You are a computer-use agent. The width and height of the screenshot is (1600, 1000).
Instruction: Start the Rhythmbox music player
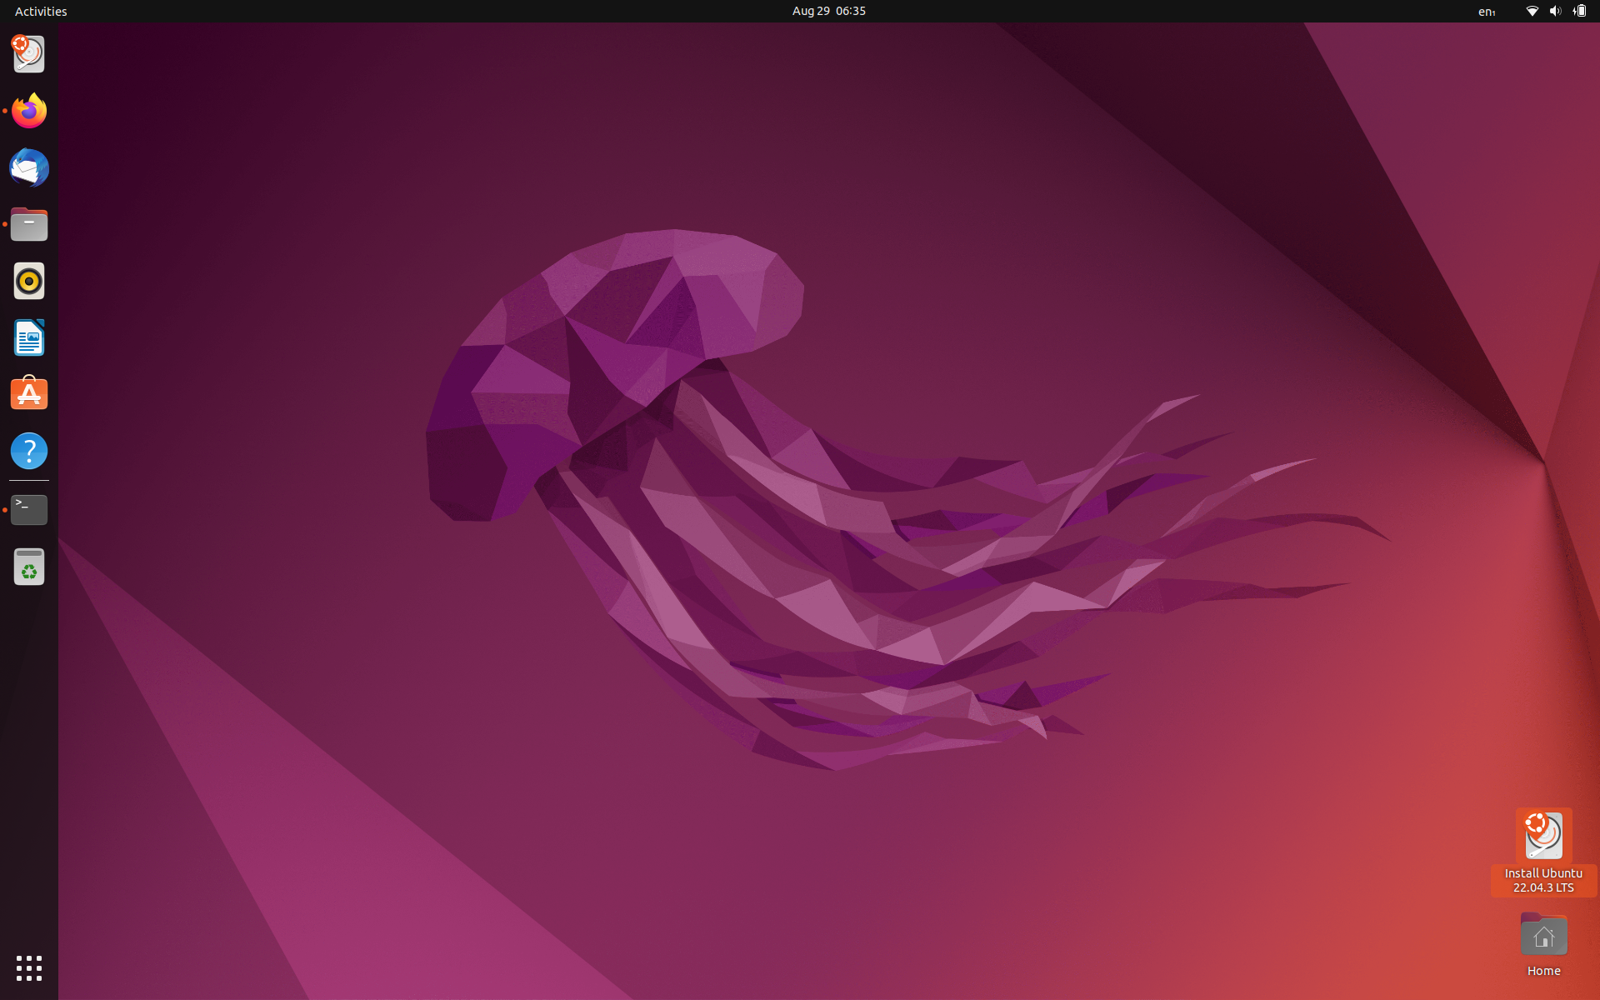(28, 281)
